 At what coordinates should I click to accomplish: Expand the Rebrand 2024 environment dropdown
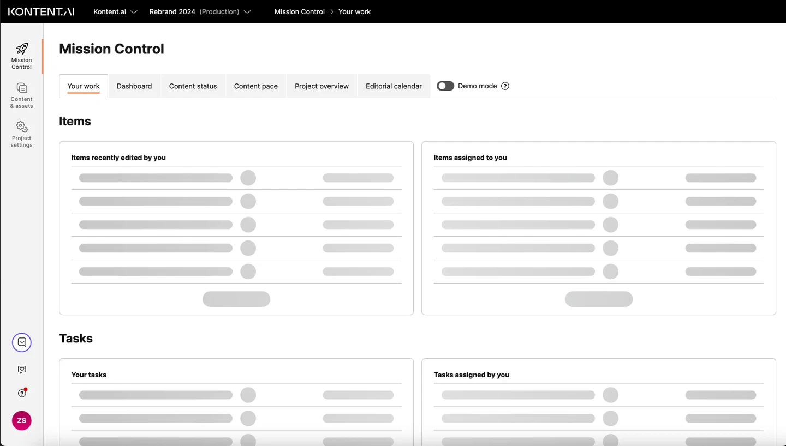point(200,11)
